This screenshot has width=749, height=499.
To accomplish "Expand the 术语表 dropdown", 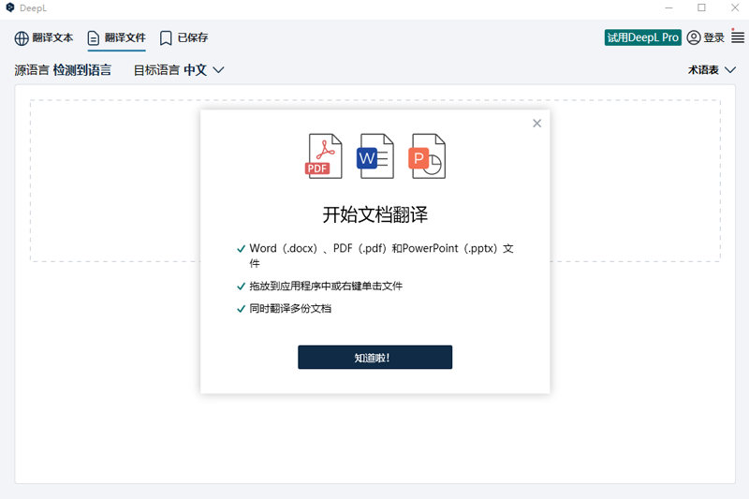I will click(712, 70).
